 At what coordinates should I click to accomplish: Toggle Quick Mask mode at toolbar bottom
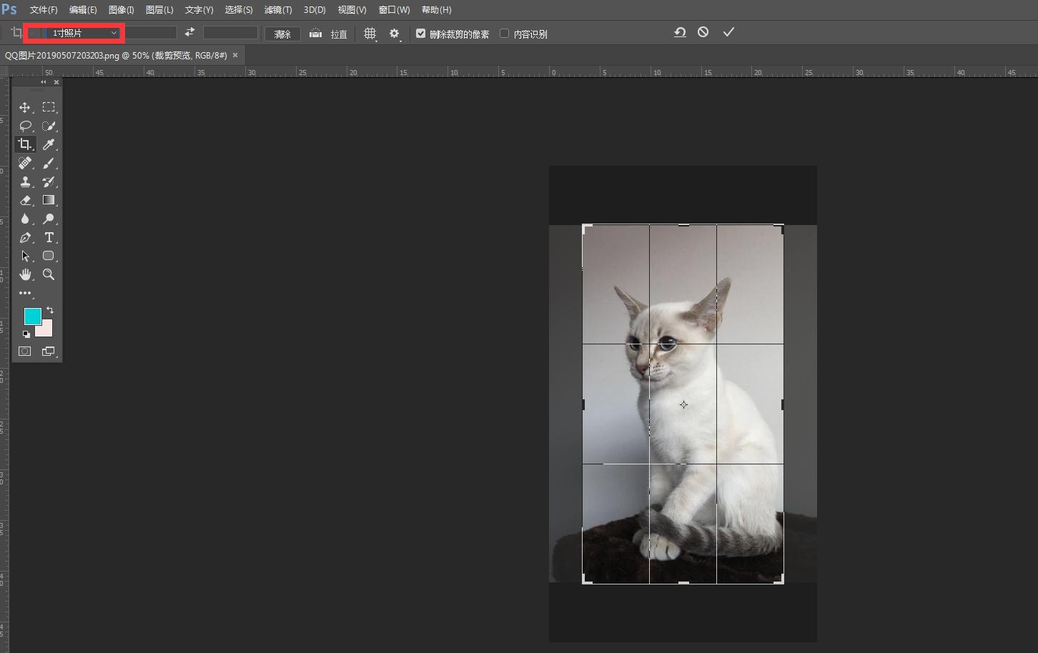pyautogui.click(x=24, y=351)
